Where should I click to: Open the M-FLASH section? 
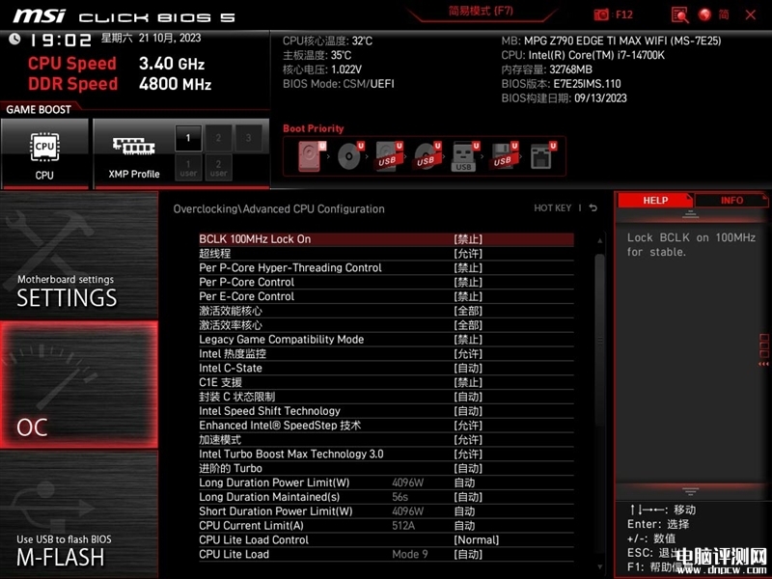tap(79, 514)
